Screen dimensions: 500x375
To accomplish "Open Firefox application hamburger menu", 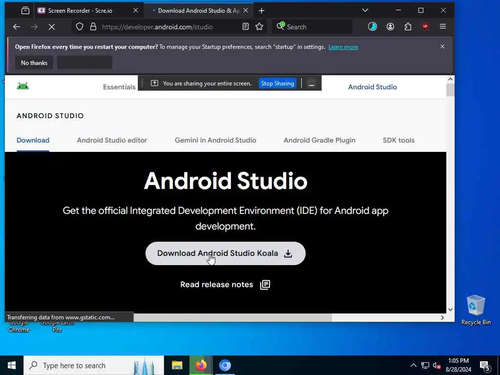I will (442, 27).
